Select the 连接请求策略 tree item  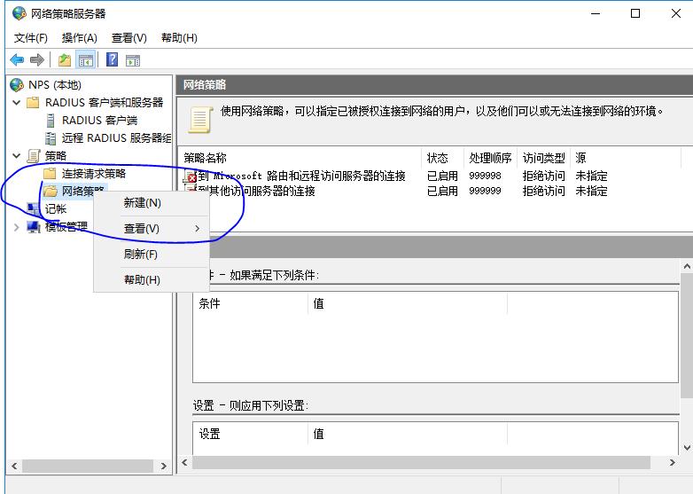click(94, 173)
